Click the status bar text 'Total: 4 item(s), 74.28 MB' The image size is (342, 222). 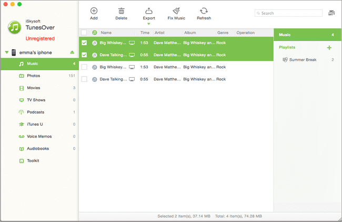tap(238, 216)
